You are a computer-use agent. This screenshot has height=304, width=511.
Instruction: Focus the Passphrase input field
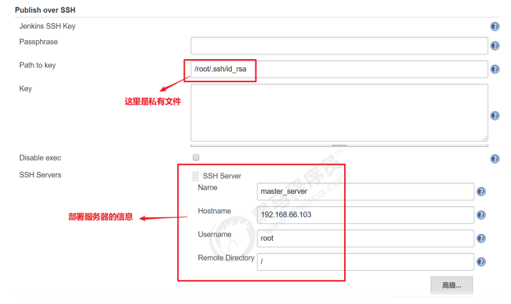(x=339, y=46)
